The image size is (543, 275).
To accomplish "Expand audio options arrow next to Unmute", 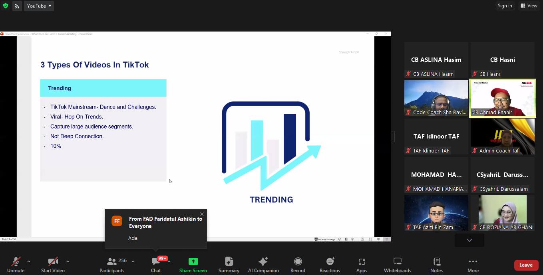I will point(29,261).
